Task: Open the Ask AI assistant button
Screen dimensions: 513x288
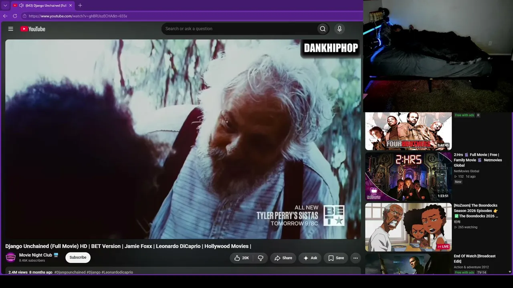Action: [310, 258]
